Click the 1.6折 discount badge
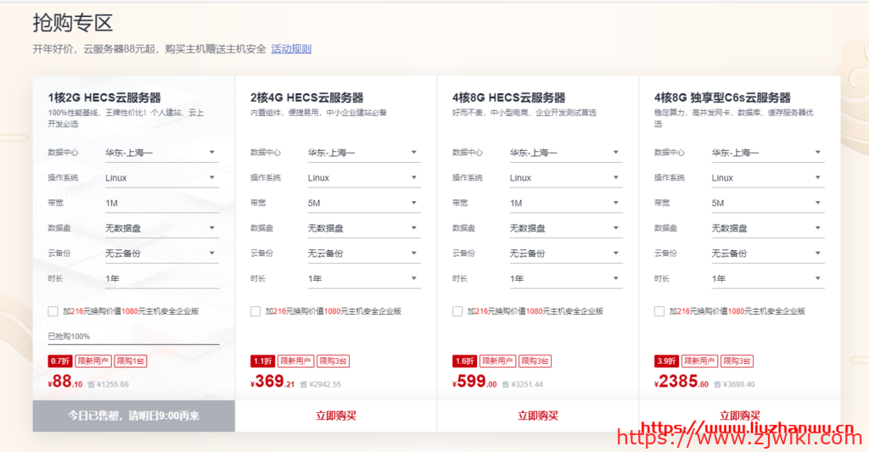 (464, 361)
